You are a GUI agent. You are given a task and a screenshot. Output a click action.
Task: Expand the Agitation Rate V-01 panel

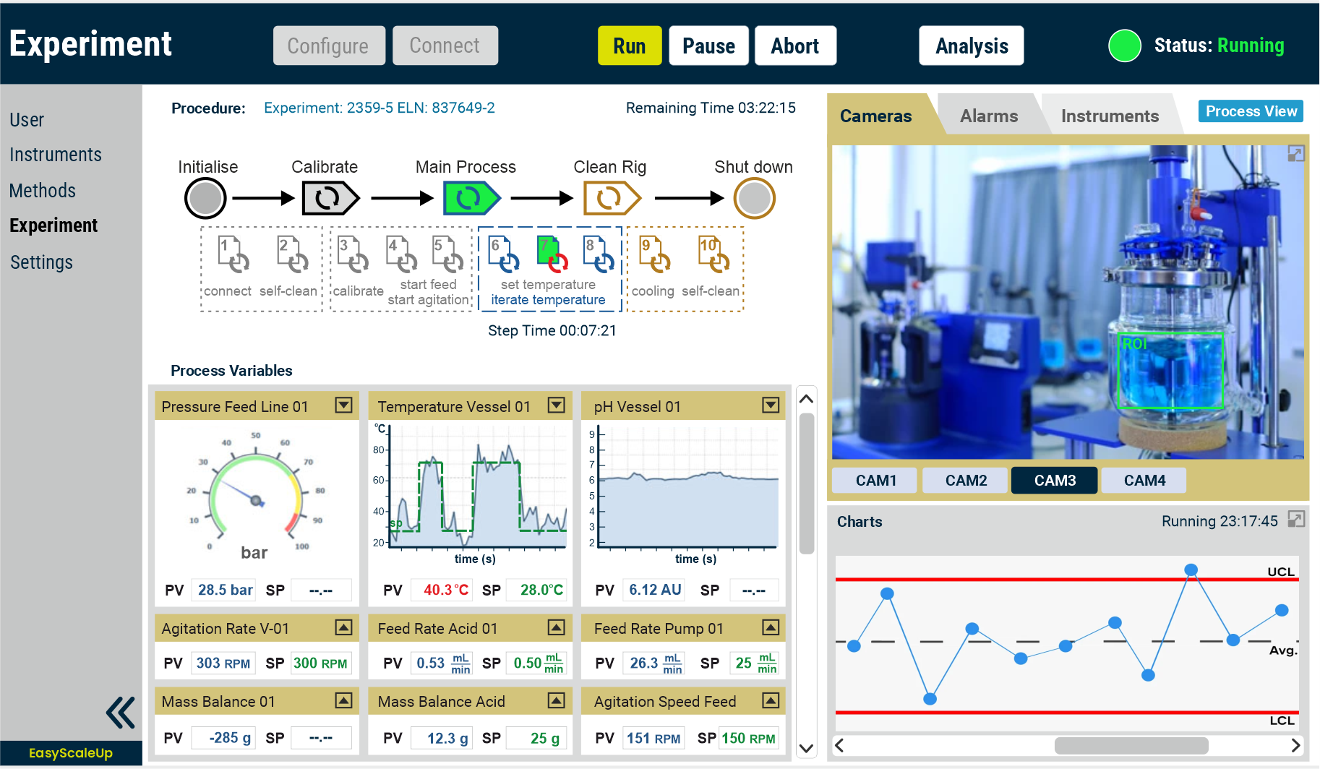pos(343,627)
